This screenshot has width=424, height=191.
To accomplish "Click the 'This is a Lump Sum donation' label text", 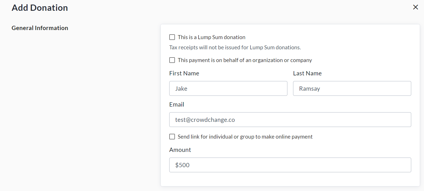I will click(211, 37).
